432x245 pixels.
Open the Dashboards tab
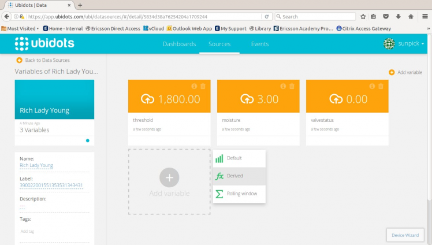[180, 44]
